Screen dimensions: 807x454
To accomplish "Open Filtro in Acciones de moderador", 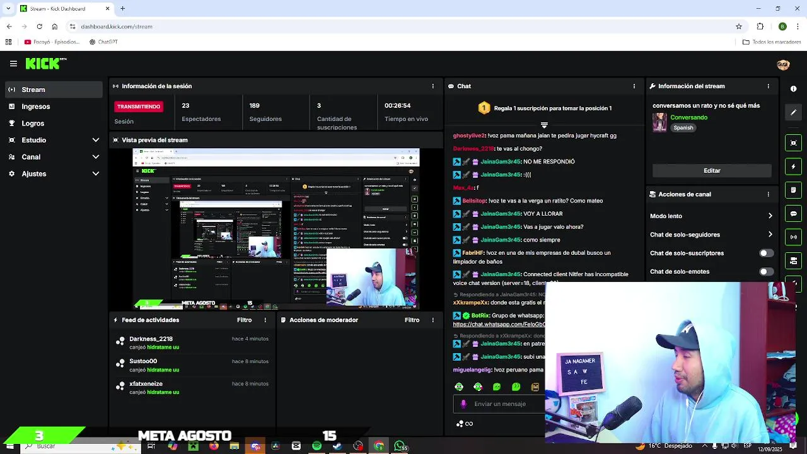I will [x=412, y=320].
